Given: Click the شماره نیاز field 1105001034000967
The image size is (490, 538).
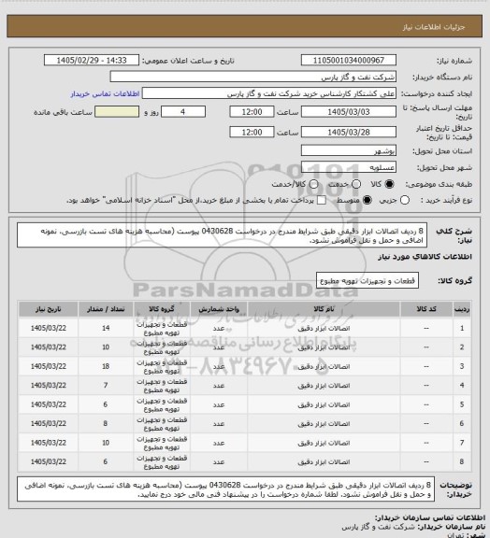Looking at the screenshot, I should coord(349,60).
